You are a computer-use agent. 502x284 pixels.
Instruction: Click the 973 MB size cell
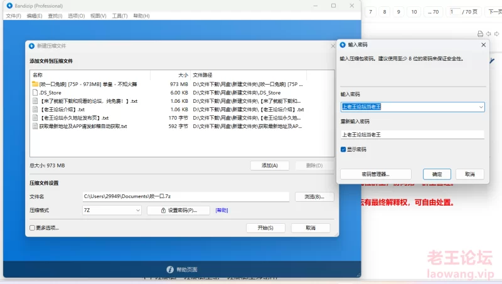point(179,84)
